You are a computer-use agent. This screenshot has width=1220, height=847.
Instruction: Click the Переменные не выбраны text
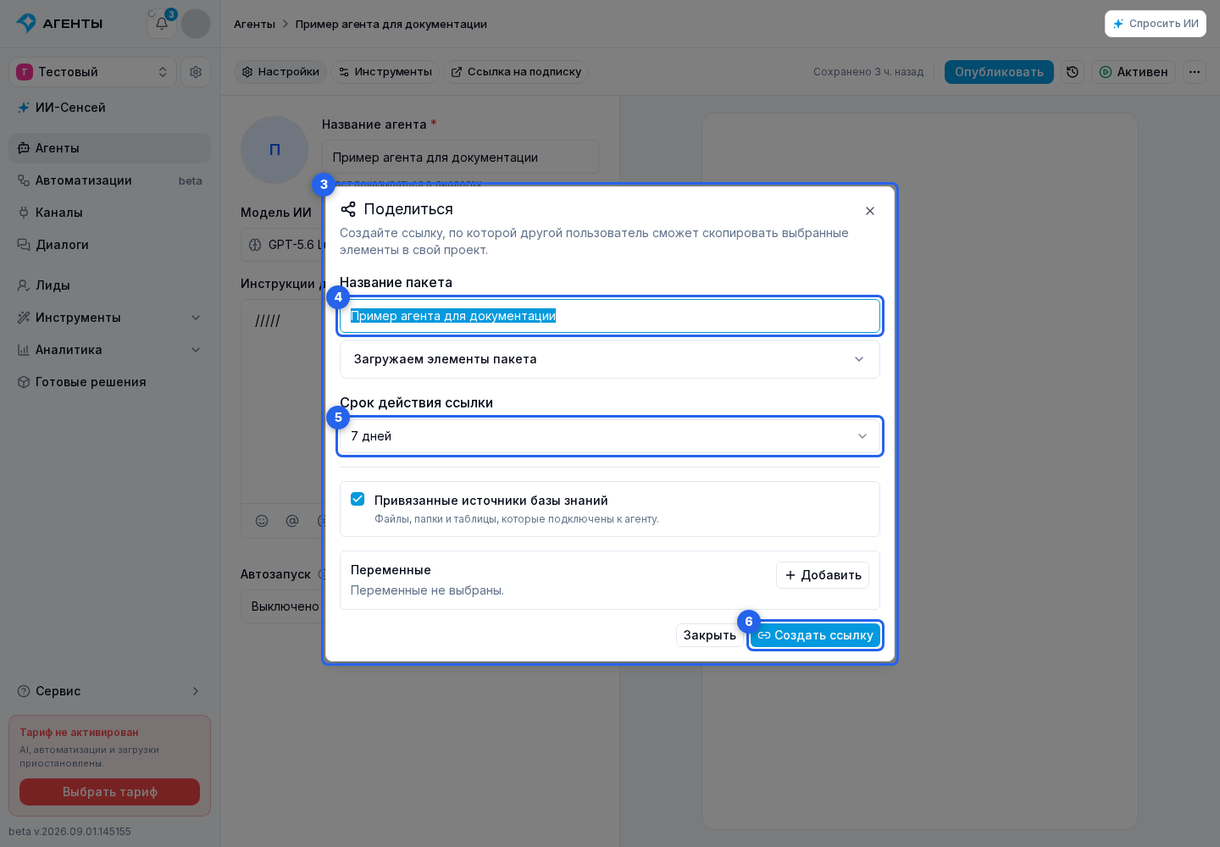(427, 590)
